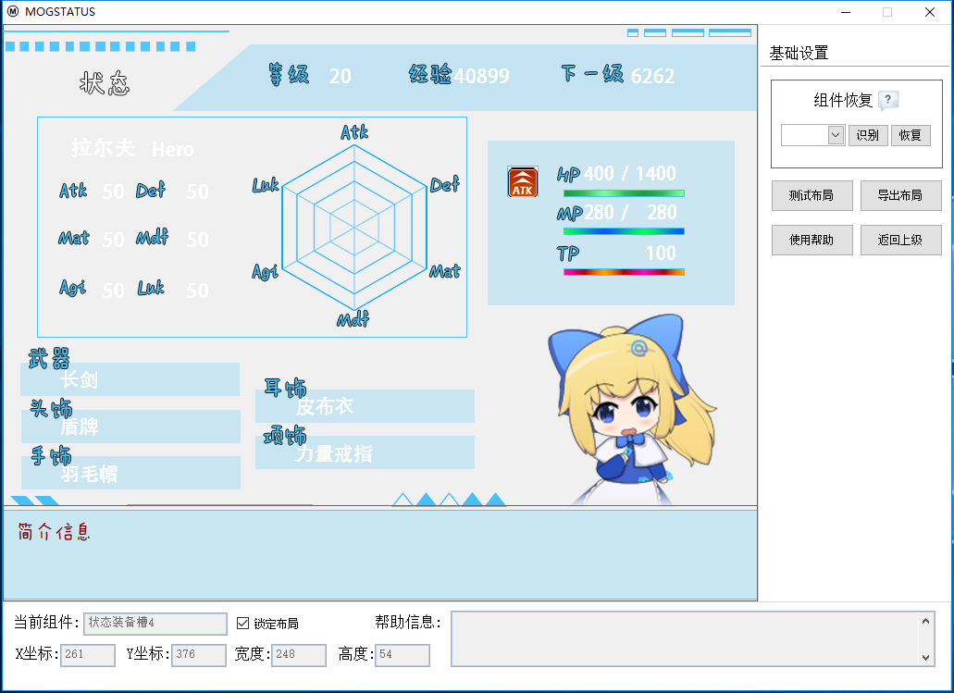Click the 帮助信息 scrollbar down arrow
The height and width of the screenshot is (693, 954).
click(925, 657)
